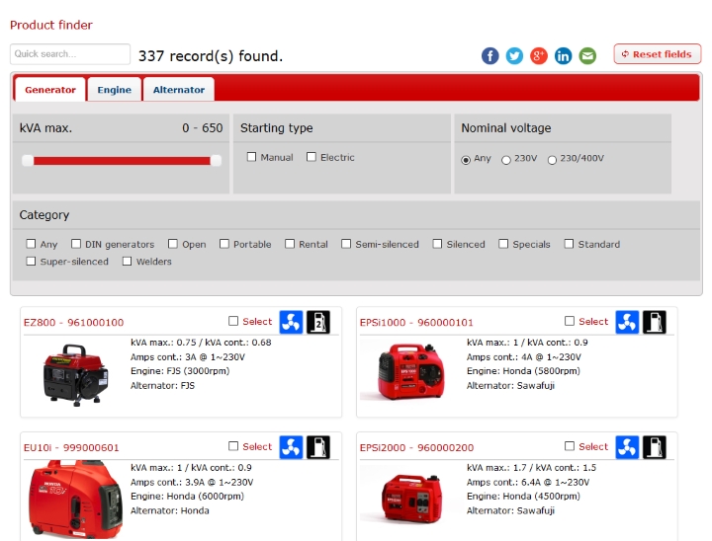Tick Select checkbox for EPSI2000
712x541 pixels.
[570, 446]
